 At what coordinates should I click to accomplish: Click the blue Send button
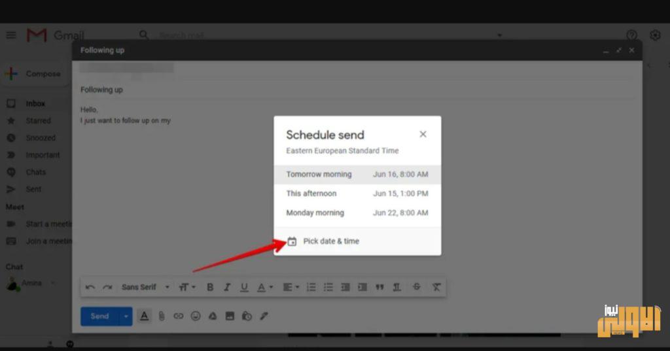pyautogui.click(x=99, y=316)
